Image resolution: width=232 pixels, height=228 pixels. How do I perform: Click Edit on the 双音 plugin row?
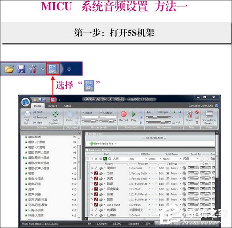pyautogui.click(x=161, y=173)
